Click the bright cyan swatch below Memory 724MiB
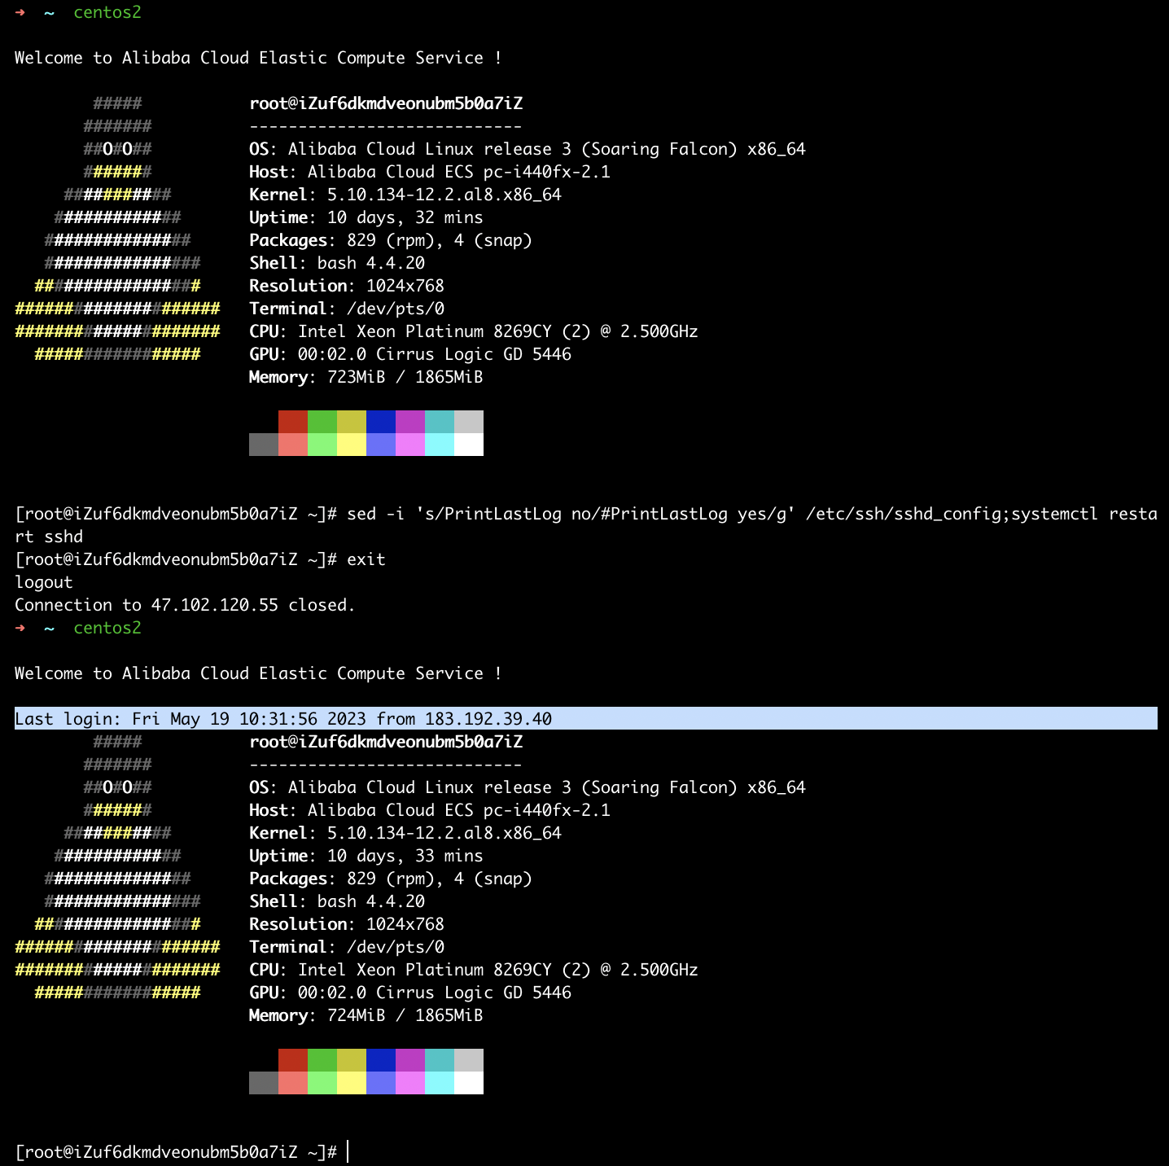 click(x=440, y=1083)
